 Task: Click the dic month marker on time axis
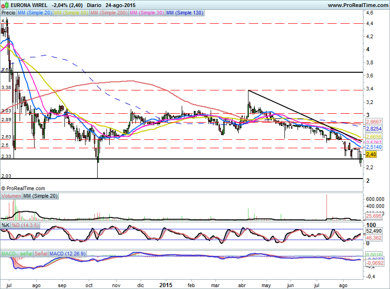(141, 286)
